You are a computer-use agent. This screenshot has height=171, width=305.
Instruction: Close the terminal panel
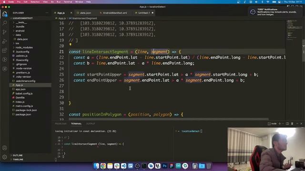(302, 123)
